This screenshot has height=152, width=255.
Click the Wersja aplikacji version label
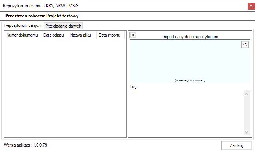[25, 145]
